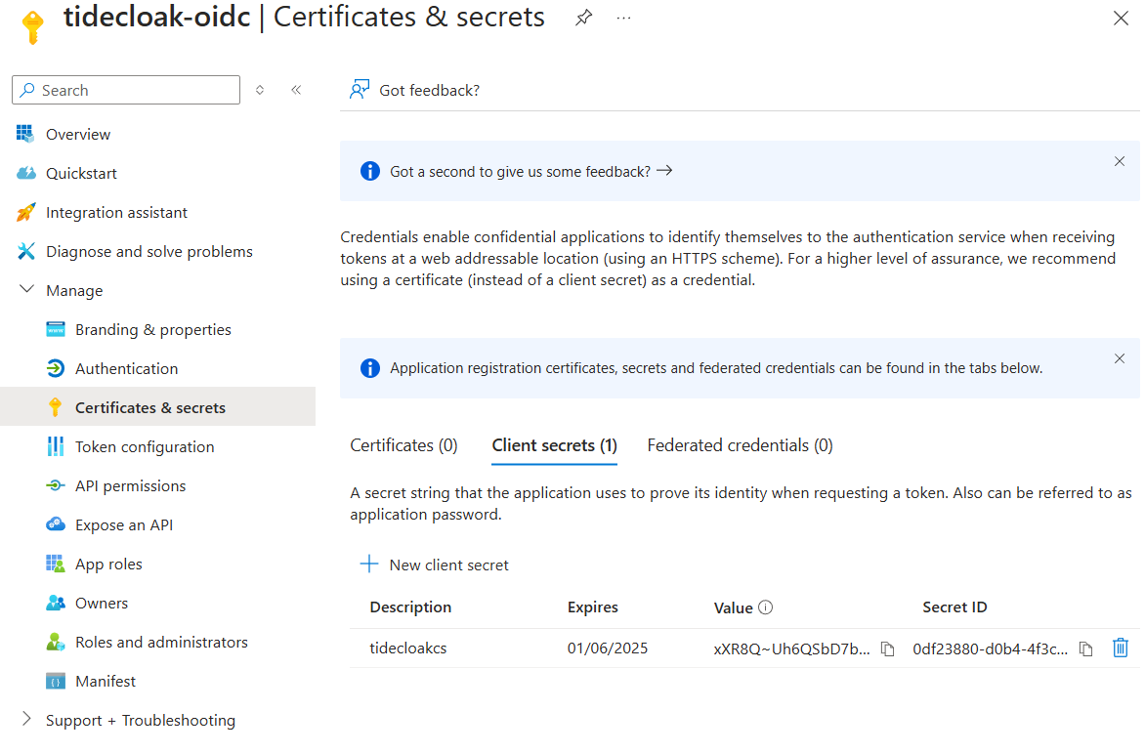This screenshot has height=753, width=1145.
Task: Expand Support + Troubleshooting section
Action: [26, 719]
